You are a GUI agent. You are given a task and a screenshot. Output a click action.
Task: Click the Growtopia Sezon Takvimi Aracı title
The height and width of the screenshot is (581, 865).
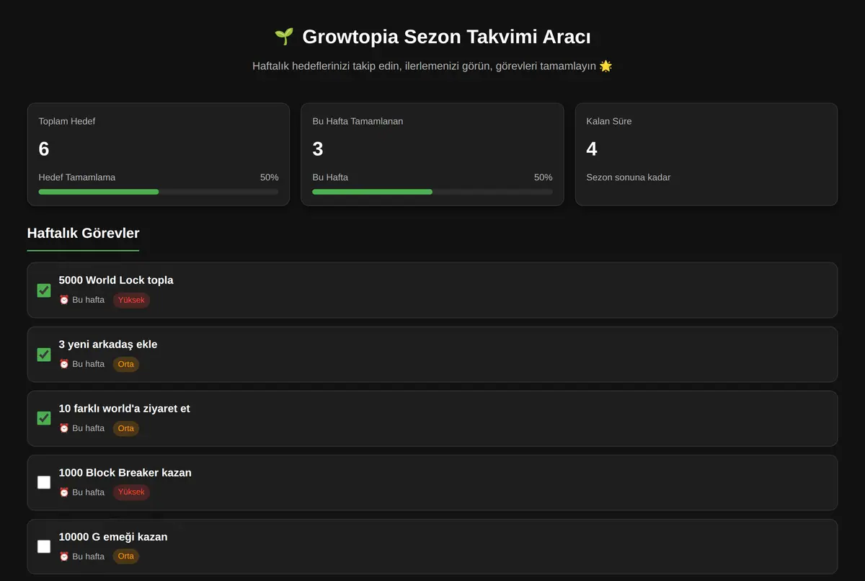(x=447, y=37)
